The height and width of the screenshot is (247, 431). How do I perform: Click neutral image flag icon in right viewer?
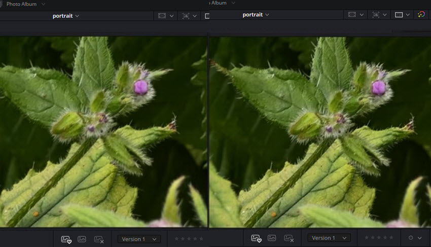click(272, 238)
